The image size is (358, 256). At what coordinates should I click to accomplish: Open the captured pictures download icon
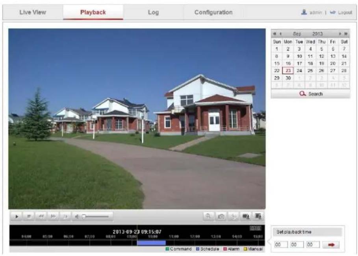click(258, 216)
